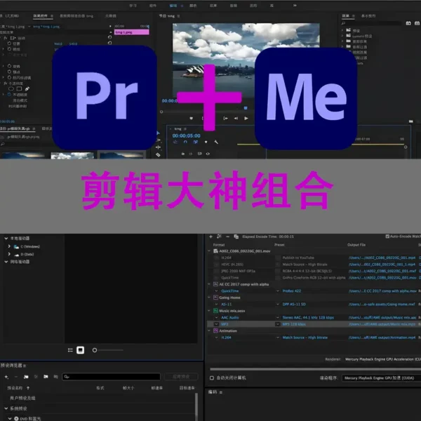The width and height of the screenshot is (421, 421).
Task: Toggle Anchor Point stopwatch animation
Action: point(9,72)
